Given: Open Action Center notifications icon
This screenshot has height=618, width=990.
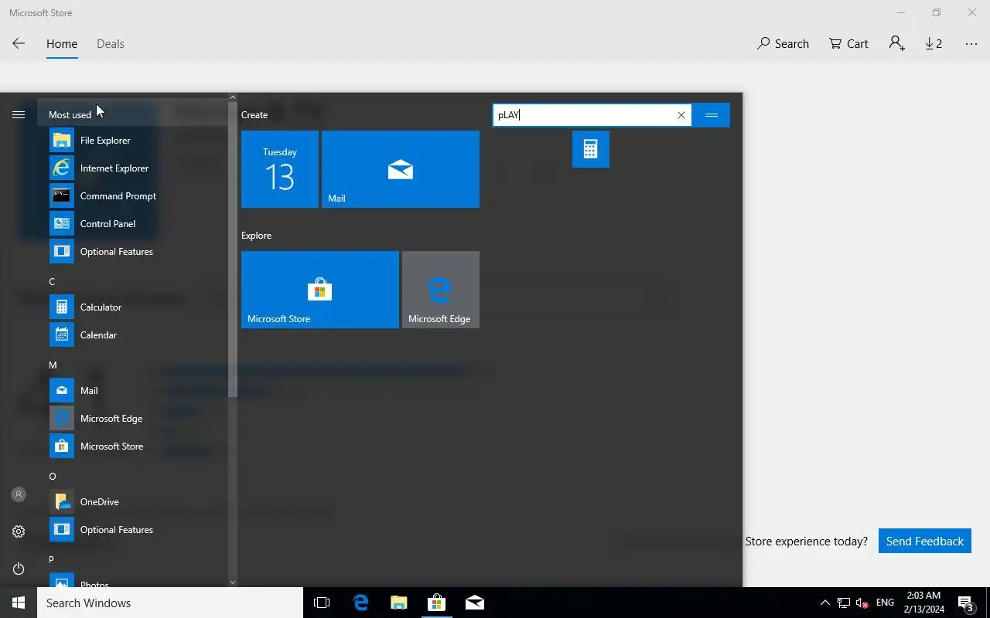Looking at the screenshot, I should tap(966, 603).
